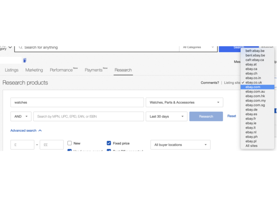Viewport: 277px width, 208px height.
Task: Select cafr.ebay.ca from site list
Action: [x=258, y=60]
